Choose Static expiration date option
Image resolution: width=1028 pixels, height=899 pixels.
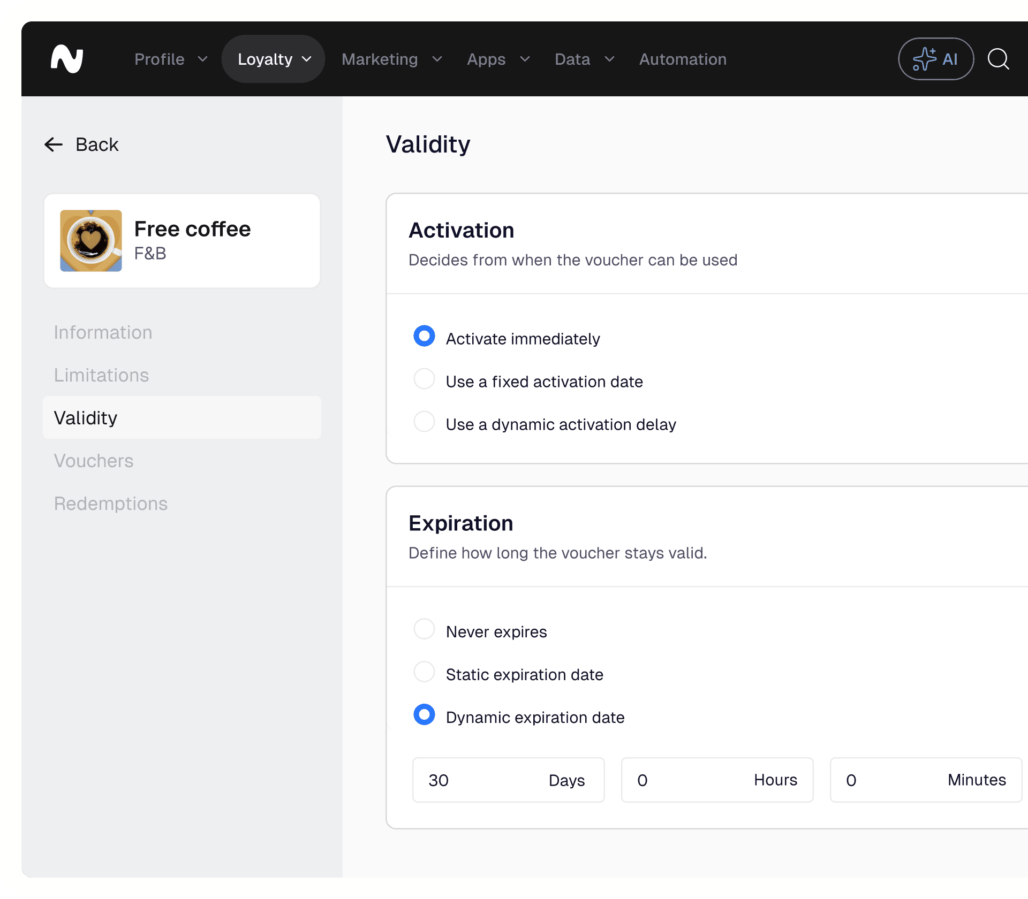click(424, 673)
